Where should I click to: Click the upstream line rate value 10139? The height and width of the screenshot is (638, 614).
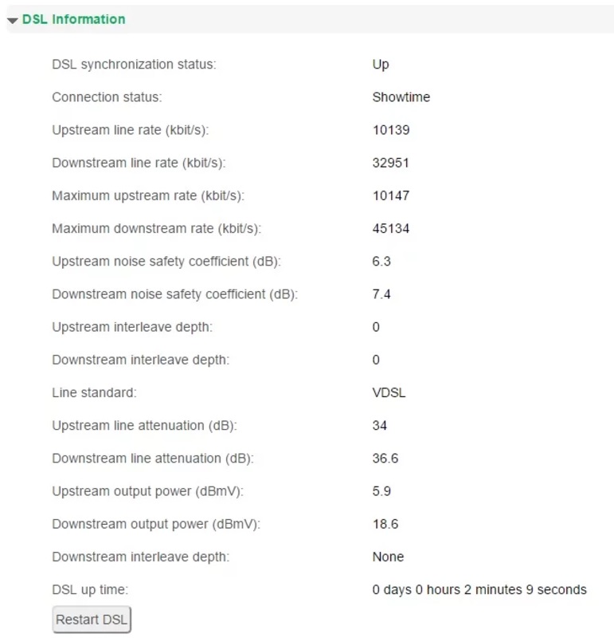391,130
